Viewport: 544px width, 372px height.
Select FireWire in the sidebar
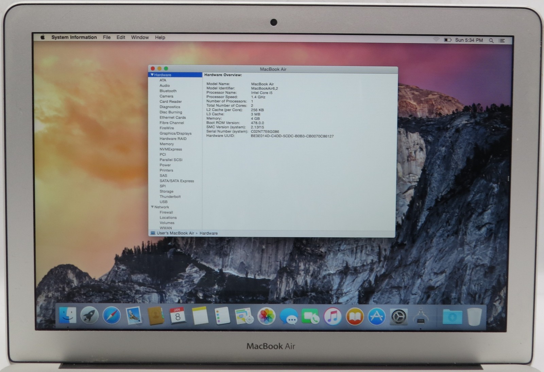[x=167, y=128]
